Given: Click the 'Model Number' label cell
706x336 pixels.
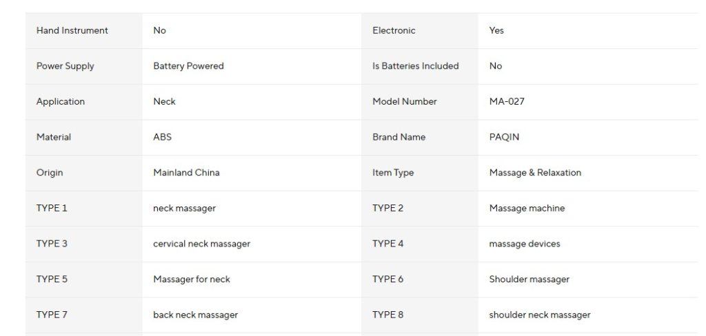Looking at the screenshot, I should point(404,101).
